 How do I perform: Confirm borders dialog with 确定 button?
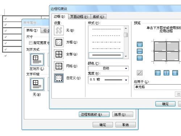click(x=165, y=104)
